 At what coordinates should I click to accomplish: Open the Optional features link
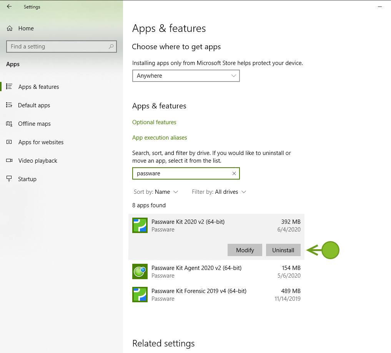pyautogui.click(x=154, y=122)
